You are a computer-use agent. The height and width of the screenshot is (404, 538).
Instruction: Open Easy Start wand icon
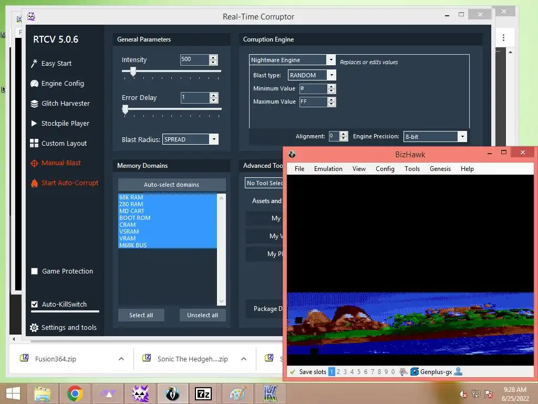point(34,63)
